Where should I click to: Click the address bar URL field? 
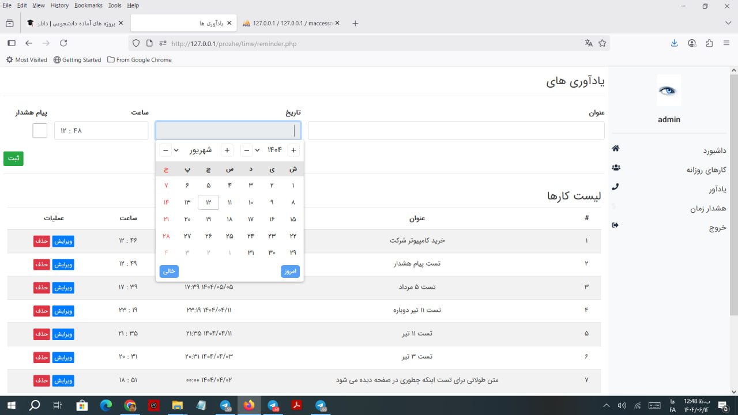click(369, 43)
